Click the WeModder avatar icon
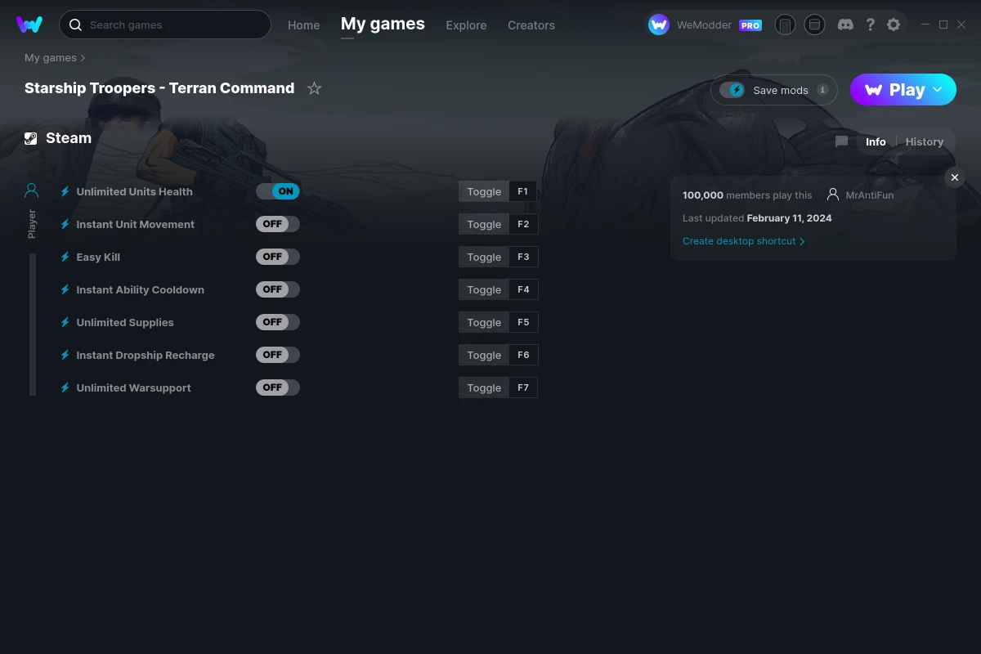Image resolution: width=981 pixels, height=654 pixels. [x=659, y=25]
